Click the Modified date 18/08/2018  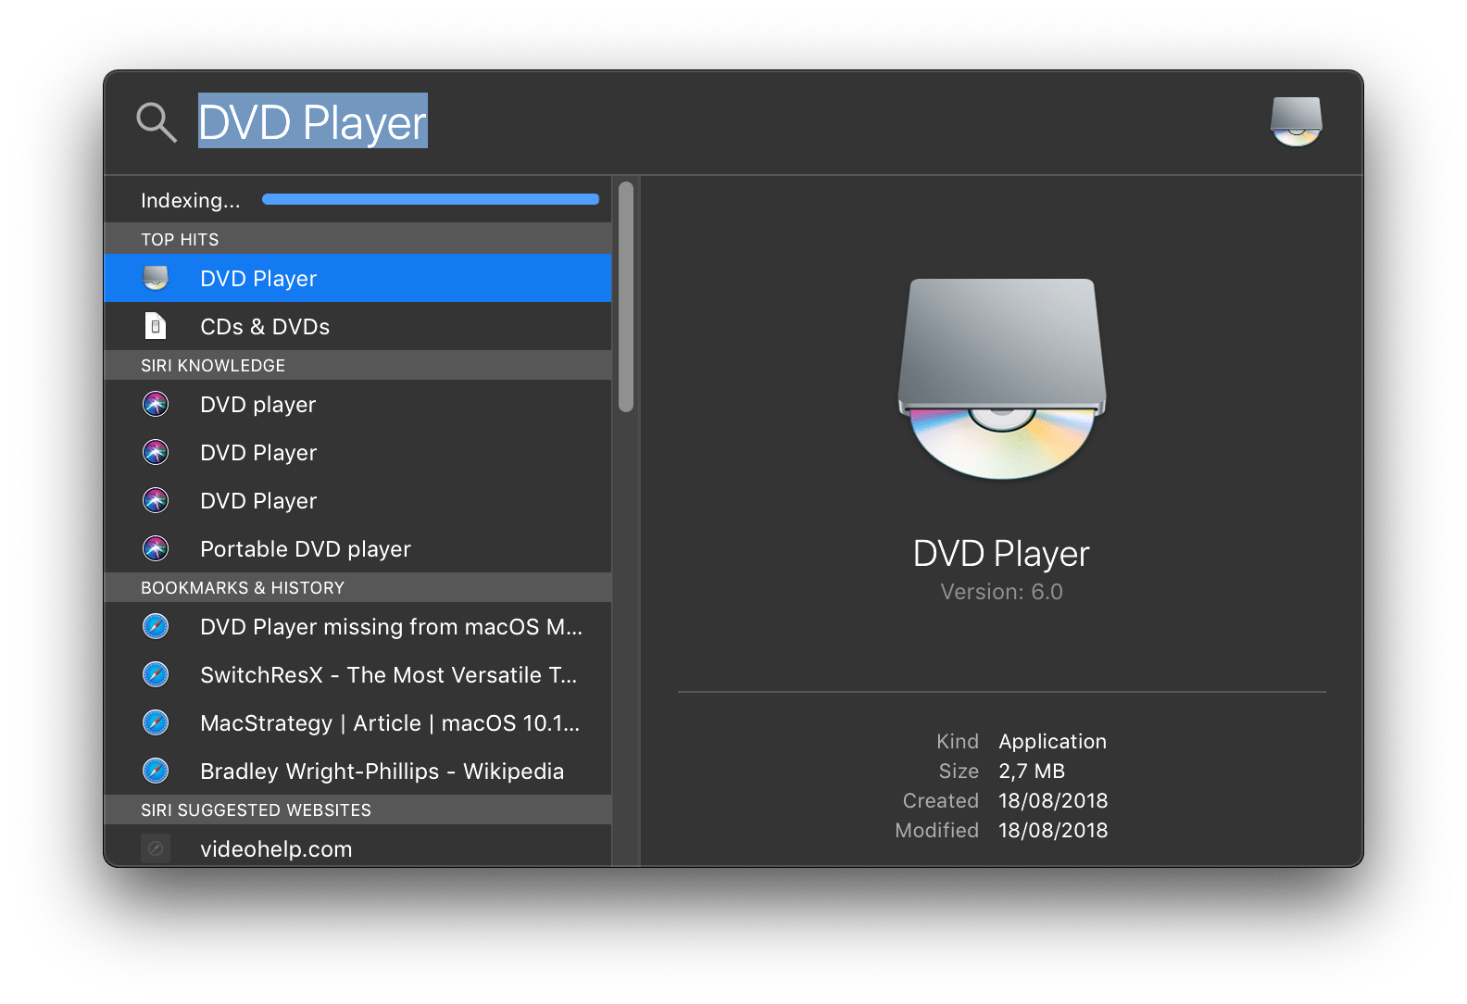(1053, 830)
